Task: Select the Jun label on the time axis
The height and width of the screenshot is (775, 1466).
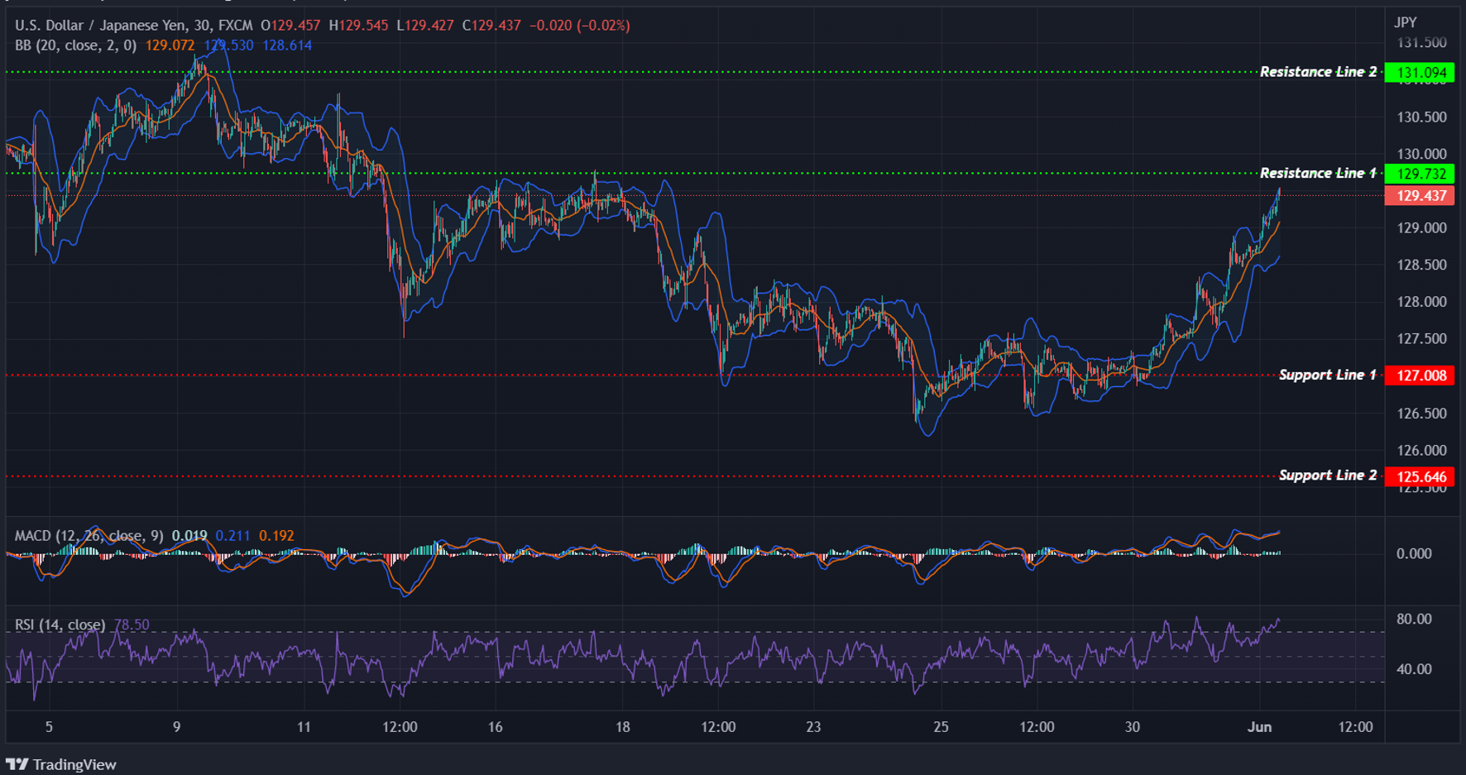Action: tap(1259, 727)
